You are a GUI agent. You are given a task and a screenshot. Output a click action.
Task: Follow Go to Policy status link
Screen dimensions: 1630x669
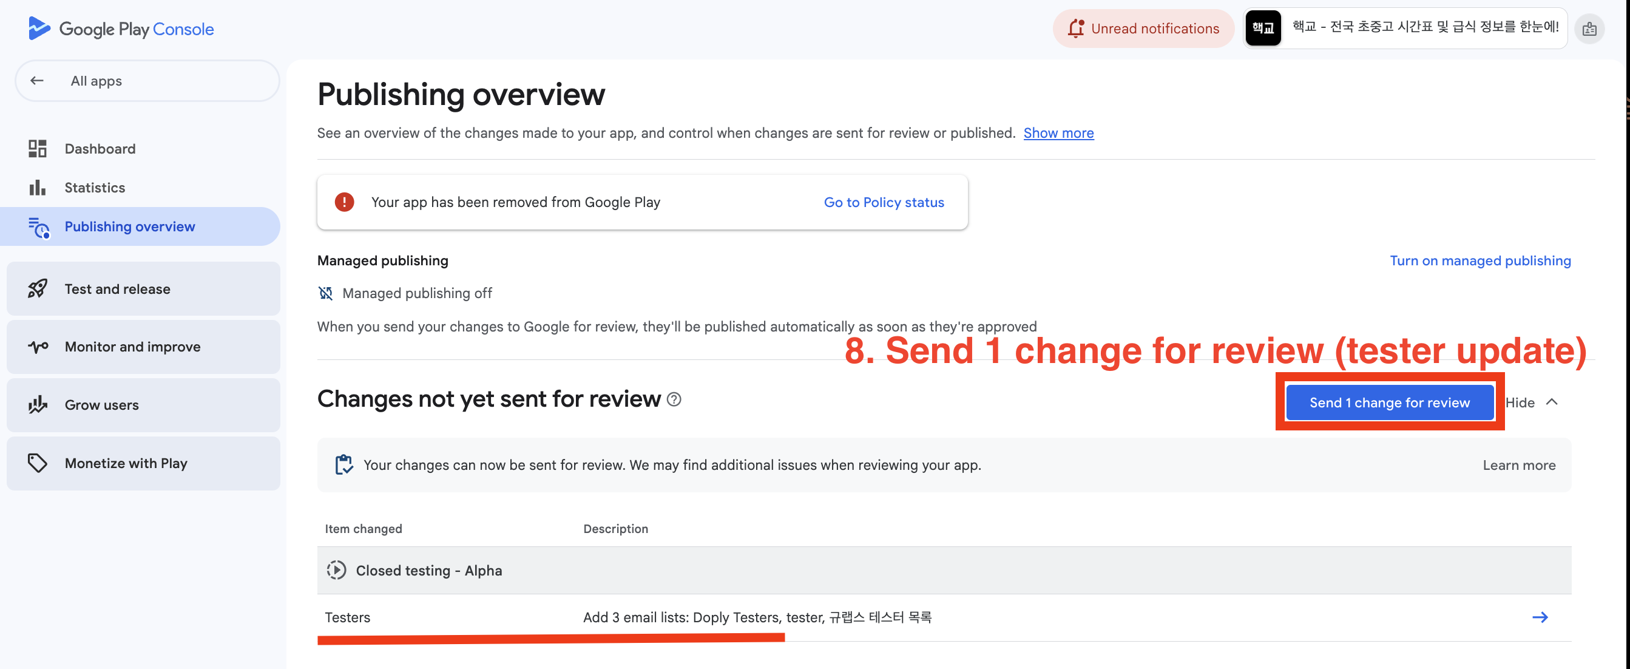884,202
